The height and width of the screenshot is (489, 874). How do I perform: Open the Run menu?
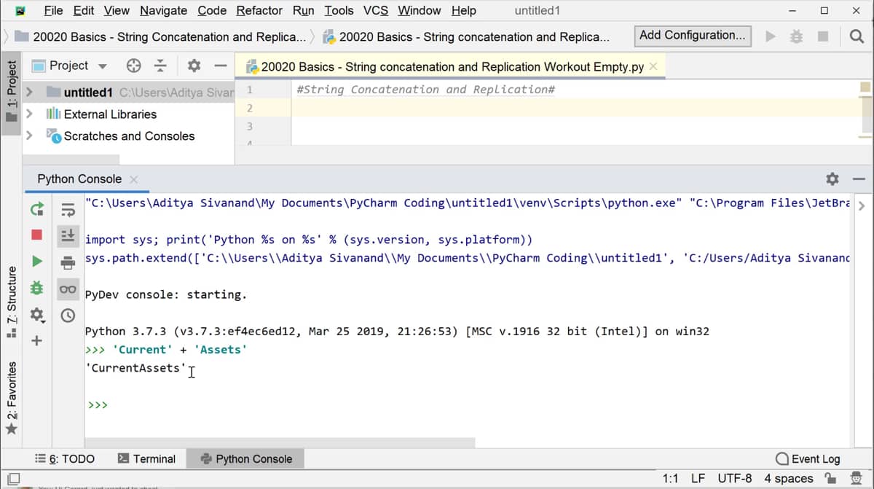304,11
